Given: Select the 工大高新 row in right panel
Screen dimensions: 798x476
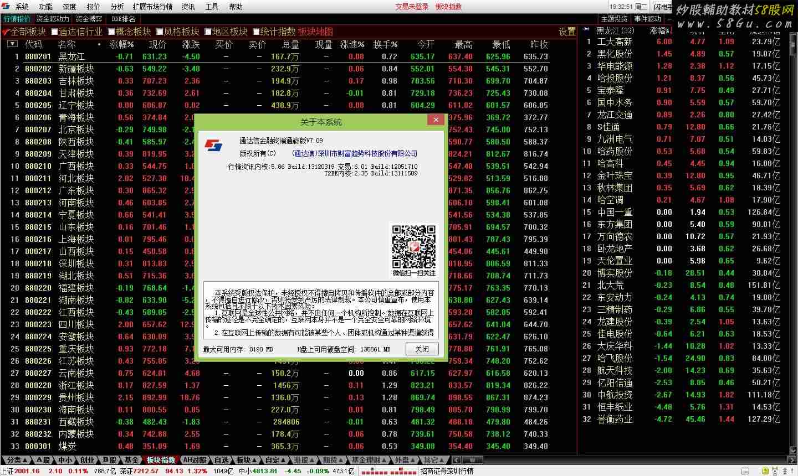Looking at the screenshot, I should click(683, 42).
